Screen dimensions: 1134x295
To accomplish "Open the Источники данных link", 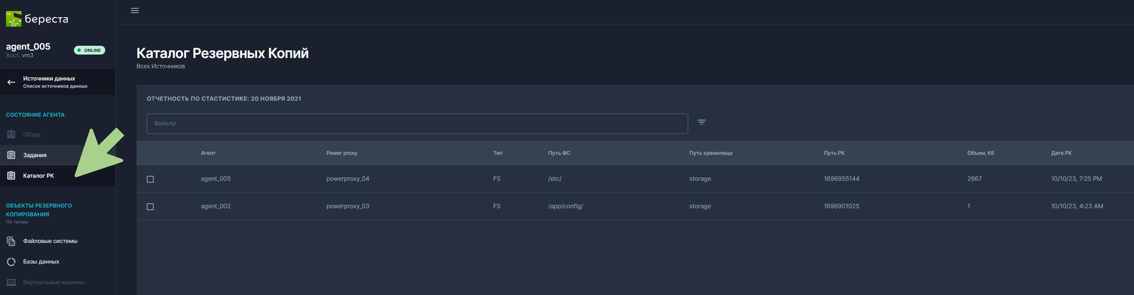I will pos(49,79).
